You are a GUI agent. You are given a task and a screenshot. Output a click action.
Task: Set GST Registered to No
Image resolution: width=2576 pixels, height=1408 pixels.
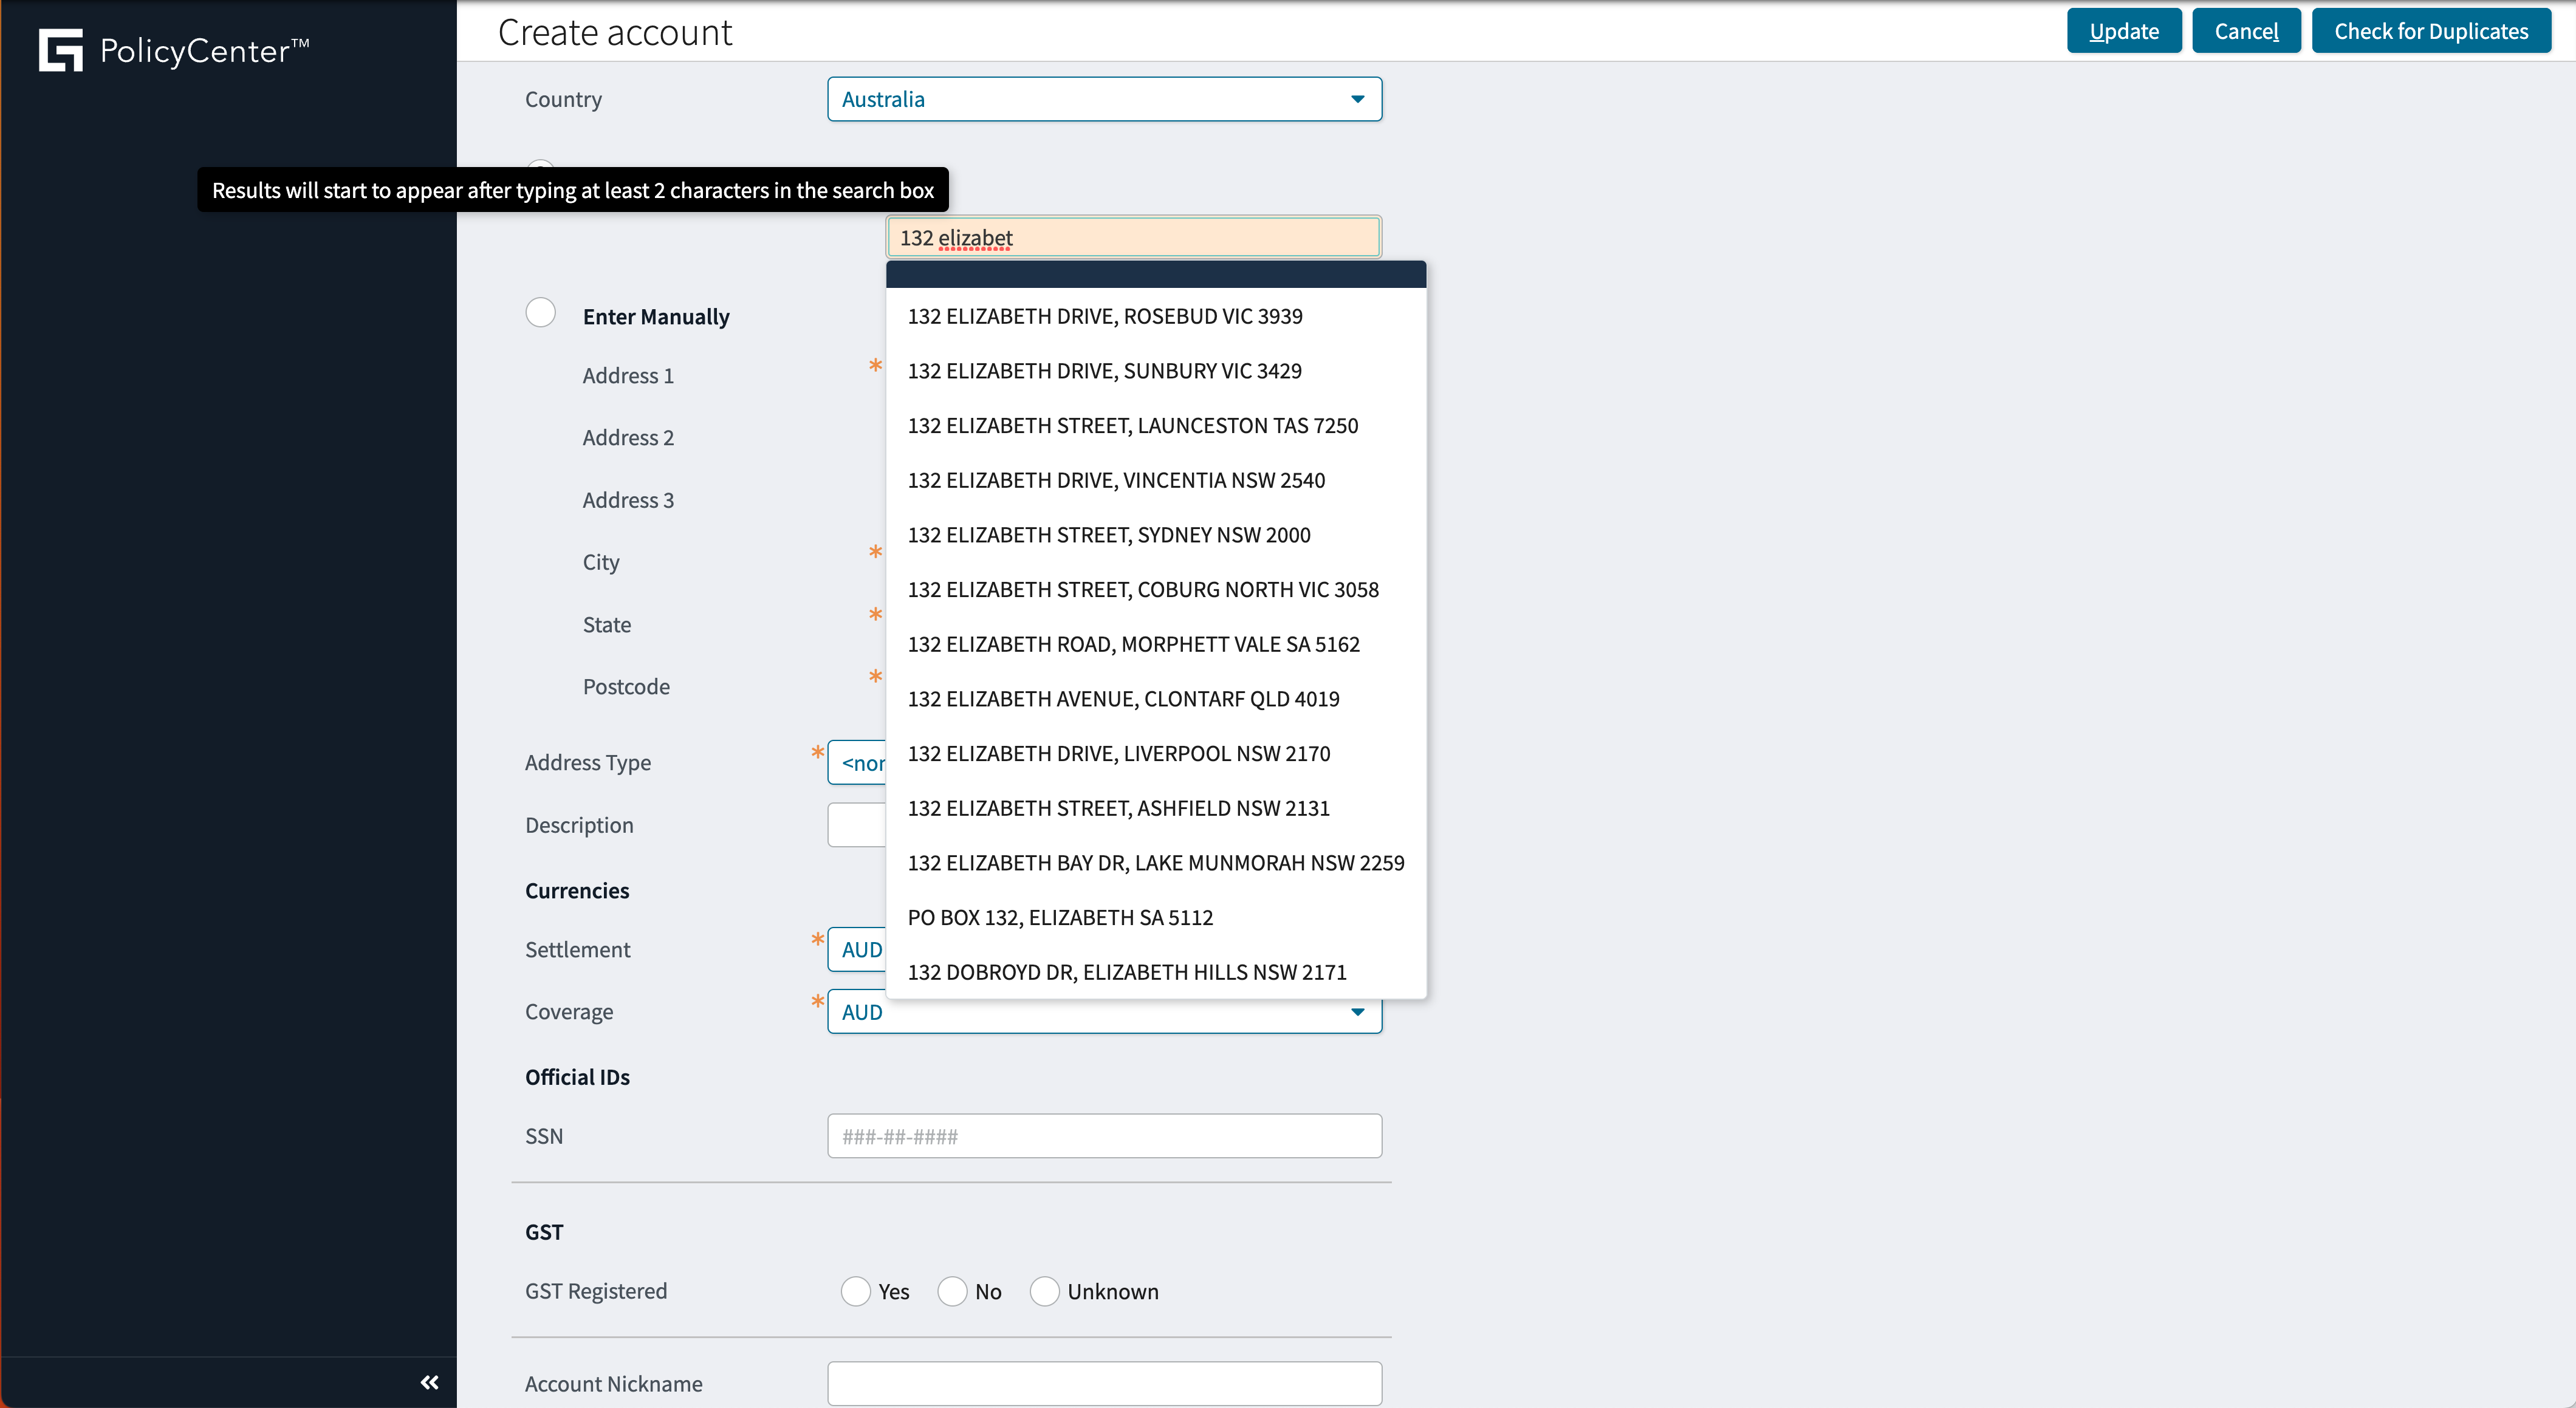coord(952,1291)
